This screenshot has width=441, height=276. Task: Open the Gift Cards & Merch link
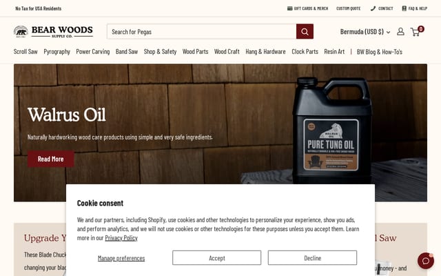point(308,8)
